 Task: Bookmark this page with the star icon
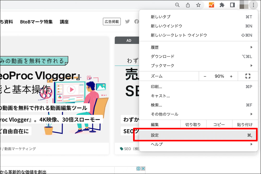click(198, 5)
